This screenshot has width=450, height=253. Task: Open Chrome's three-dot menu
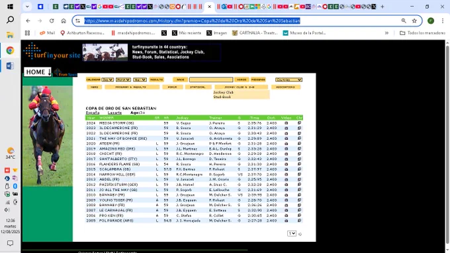coord(443,21)
